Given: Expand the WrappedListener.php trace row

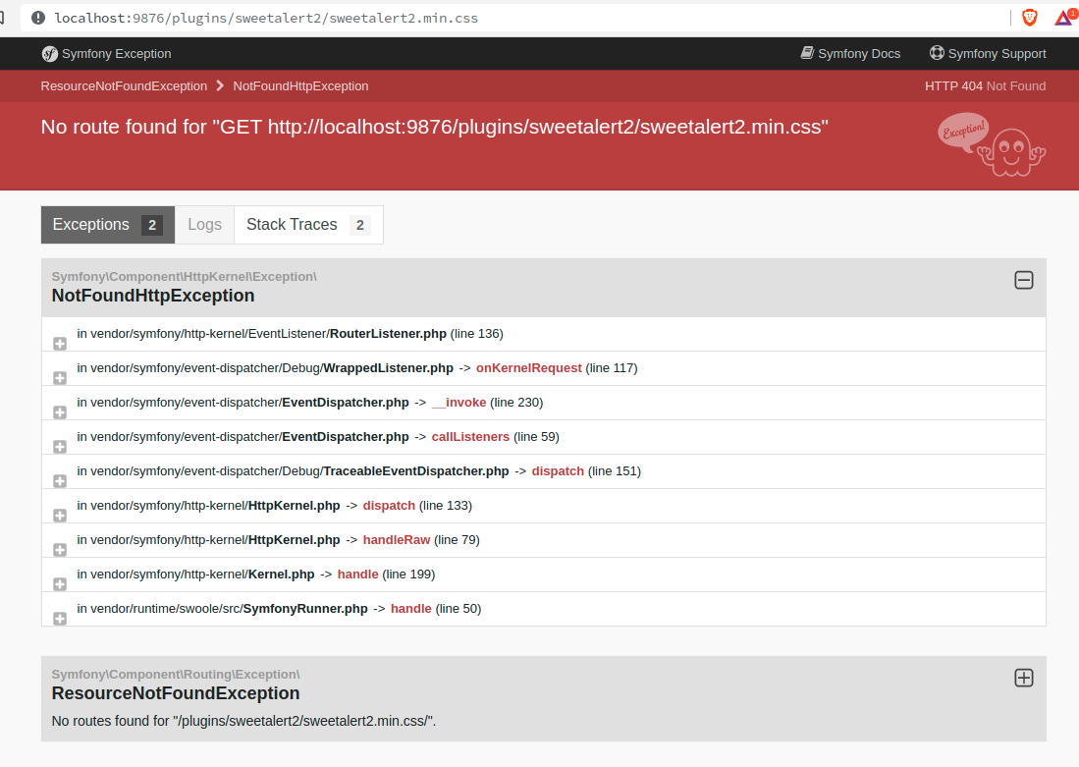Looking at the screenshot, I should point(60,378).
